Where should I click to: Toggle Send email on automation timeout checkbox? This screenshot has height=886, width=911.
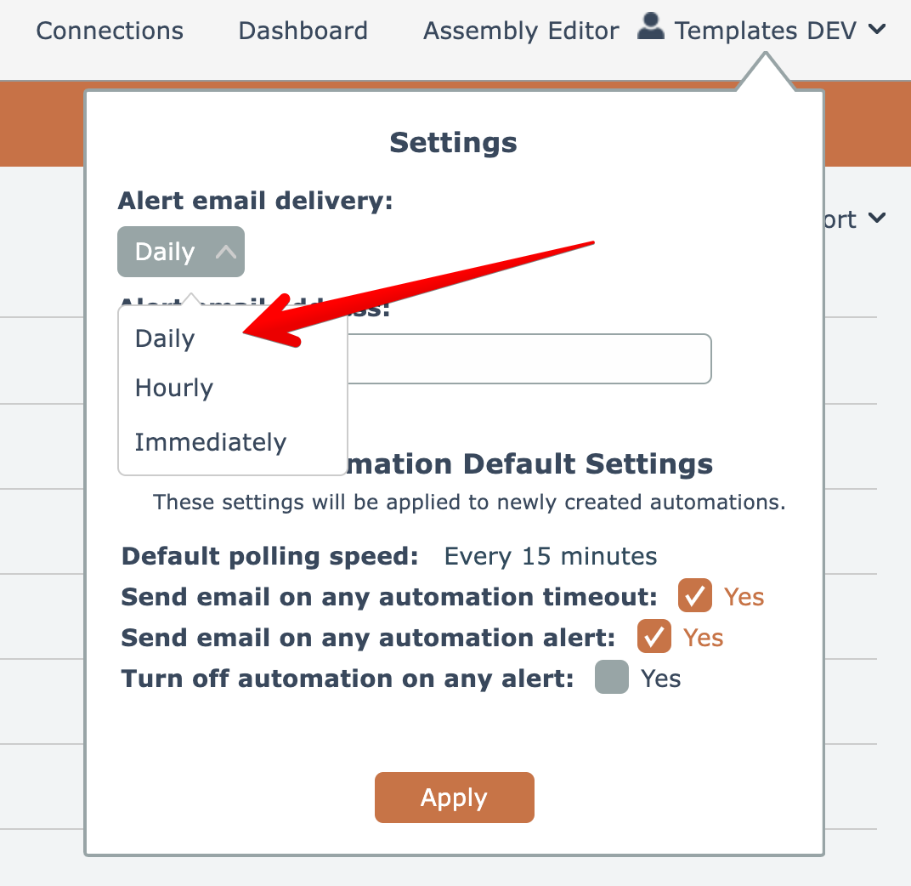tap(694, 596)
